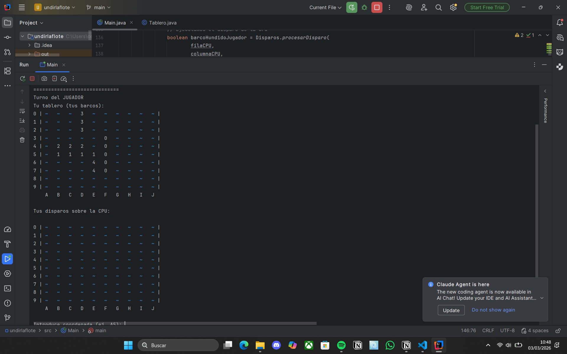The width and height of the screenshot is (567, 354).
Task: Click the Do not show again link
Action: click(493, 310)
